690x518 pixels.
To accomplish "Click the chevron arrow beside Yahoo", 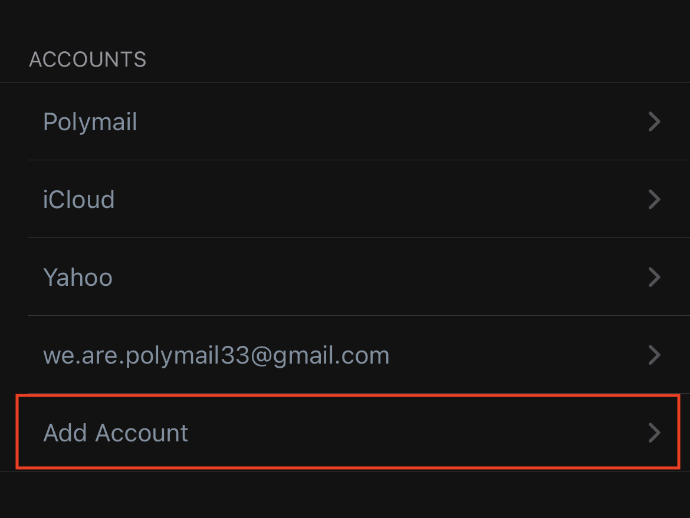I will point(653,277).
